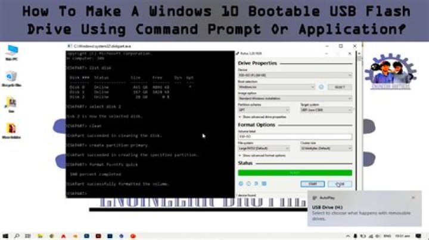Click the AutoPlay notification icon
Image resolution: width=429 pixels, height=240 pixels.
click(x=315, y=198)
